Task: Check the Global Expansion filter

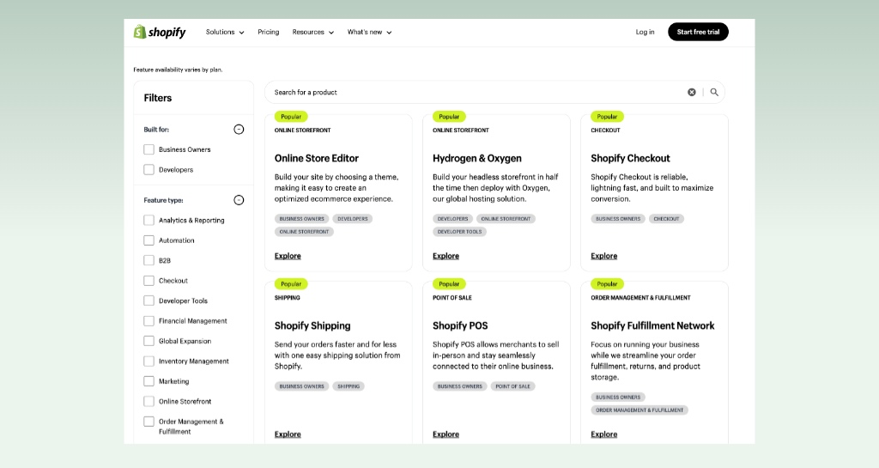Action: (149, 341)
